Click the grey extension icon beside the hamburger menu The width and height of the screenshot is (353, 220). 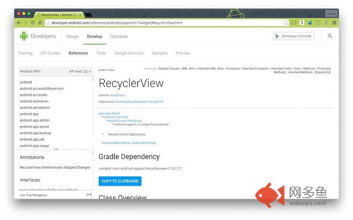tap(326, 23)
